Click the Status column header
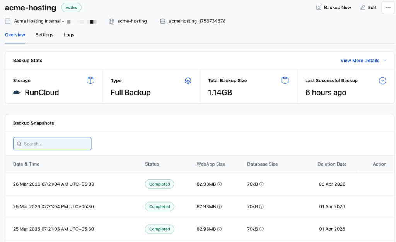This screenshot has width=396, height=242. 152,164
